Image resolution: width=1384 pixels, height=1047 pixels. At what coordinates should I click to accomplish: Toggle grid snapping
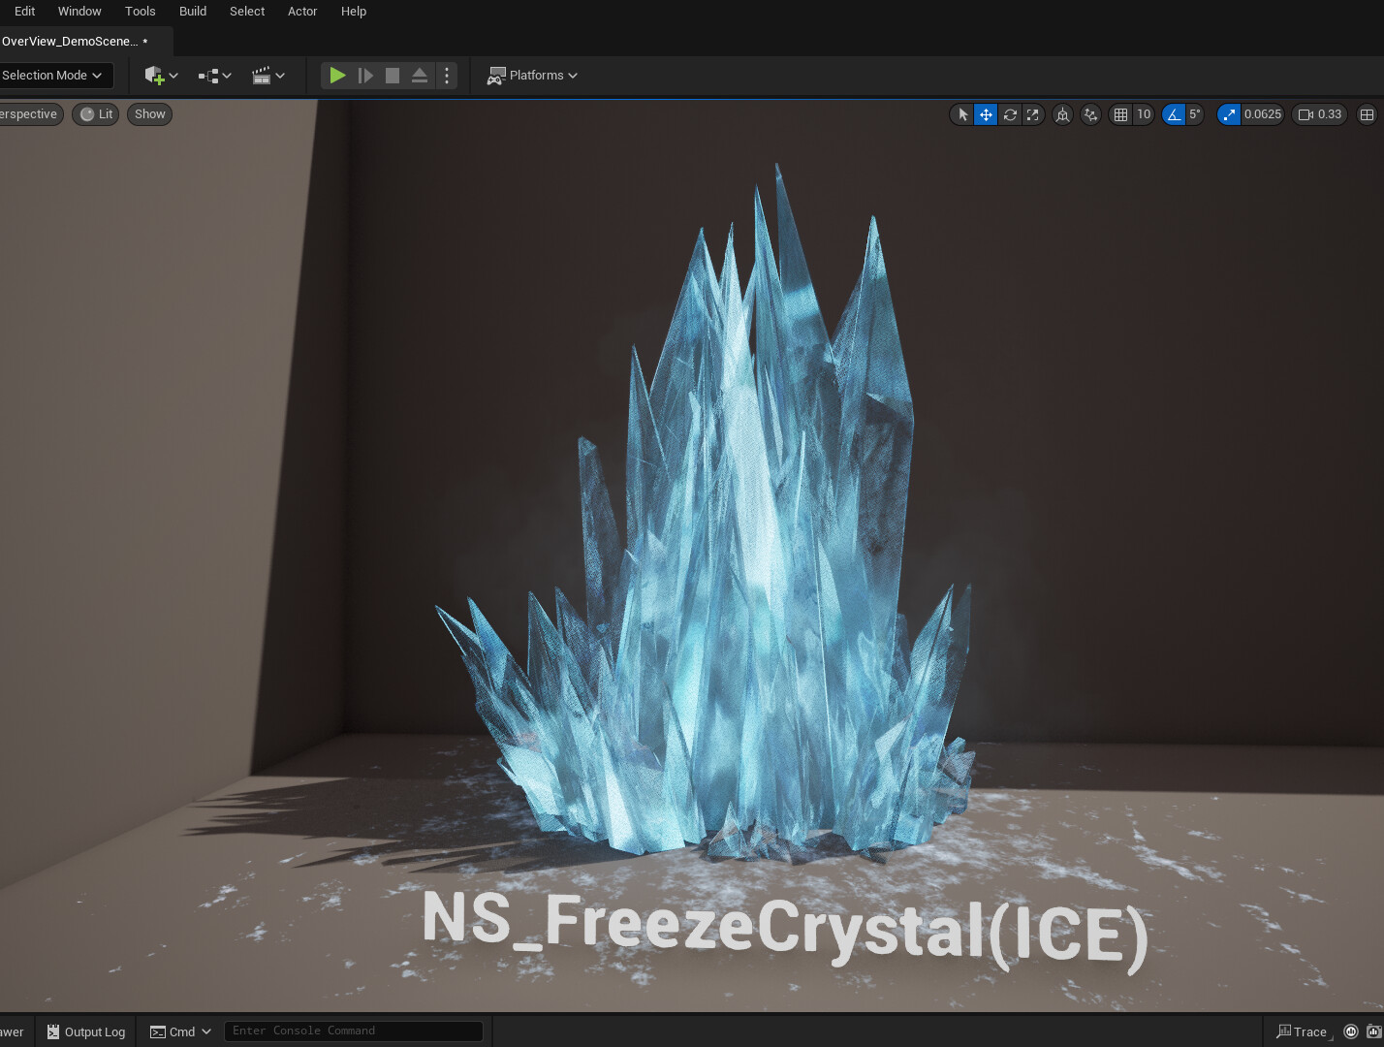pos(1120,114)
